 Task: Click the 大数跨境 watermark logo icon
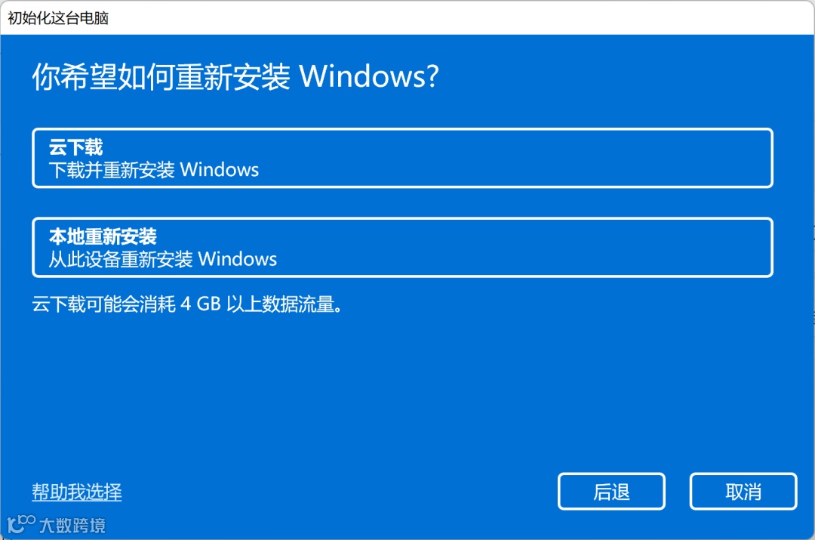(21, 524)
